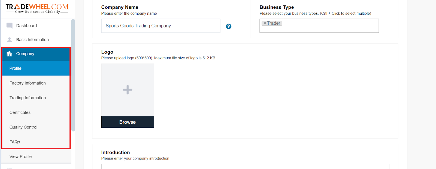Image resolution: width=436 pixels, height=169 pixels.
Task: Select FAQs in the Company submenu
Action: click(36, 142)
